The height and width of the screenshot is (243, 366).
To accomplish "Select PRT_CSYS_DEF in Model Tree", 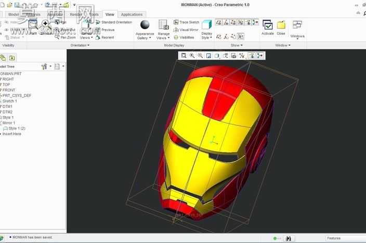I will click(x=16, y=95).
